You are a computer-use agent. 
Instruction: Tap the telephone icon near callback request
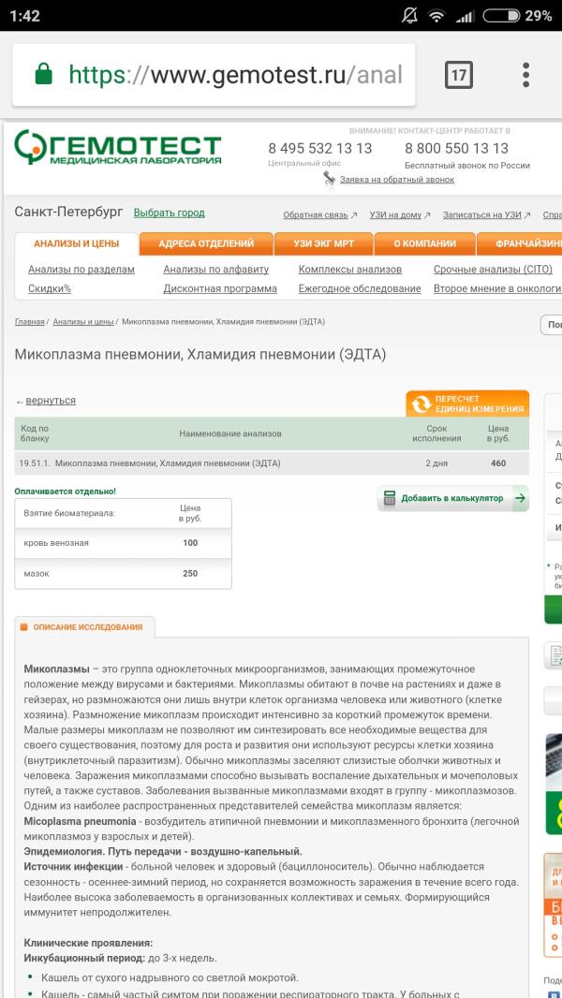point(329,178)
